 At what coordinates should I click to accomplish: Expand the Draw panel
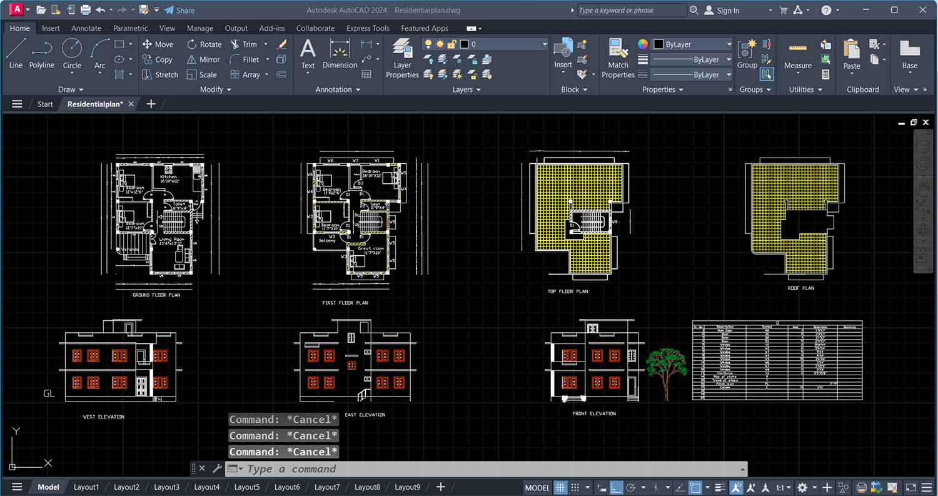pos(71,89)
